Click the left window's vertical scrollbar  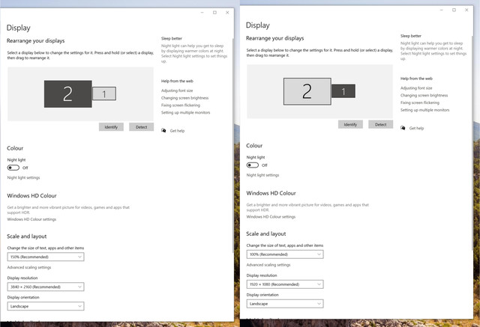(233, 145)
